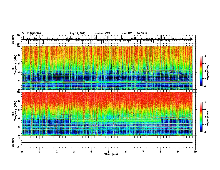Click the "10" tick on the time axis
The width and height of the screenshot is (220, 170).
tap(195, 152)
